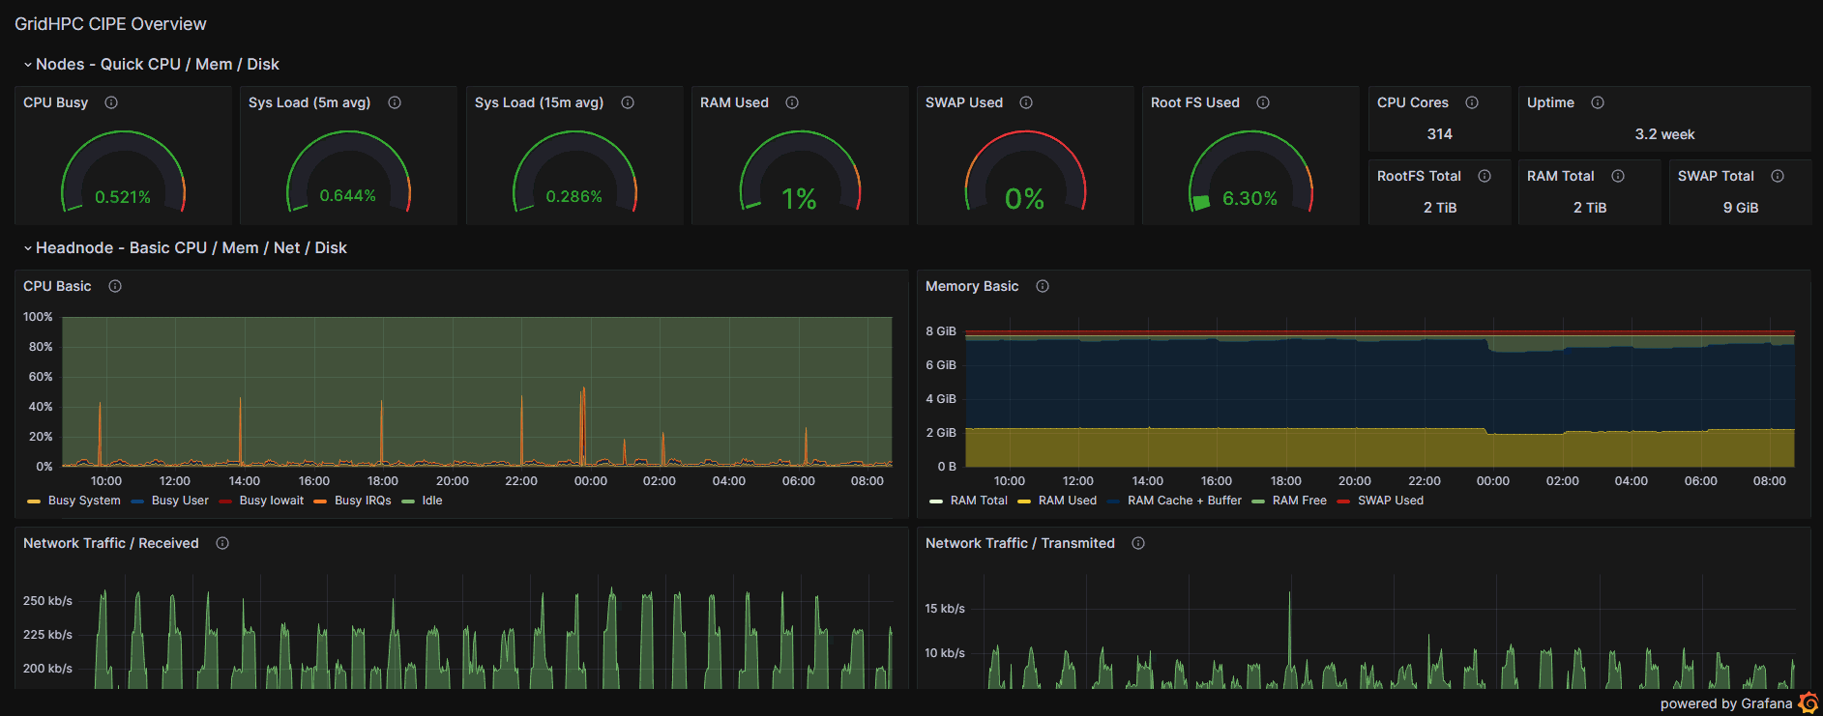This screenshot has width=1823, height=716.
Task: Click the SWAP Used gauge showing 0%
Action: tap(1024, 199)
